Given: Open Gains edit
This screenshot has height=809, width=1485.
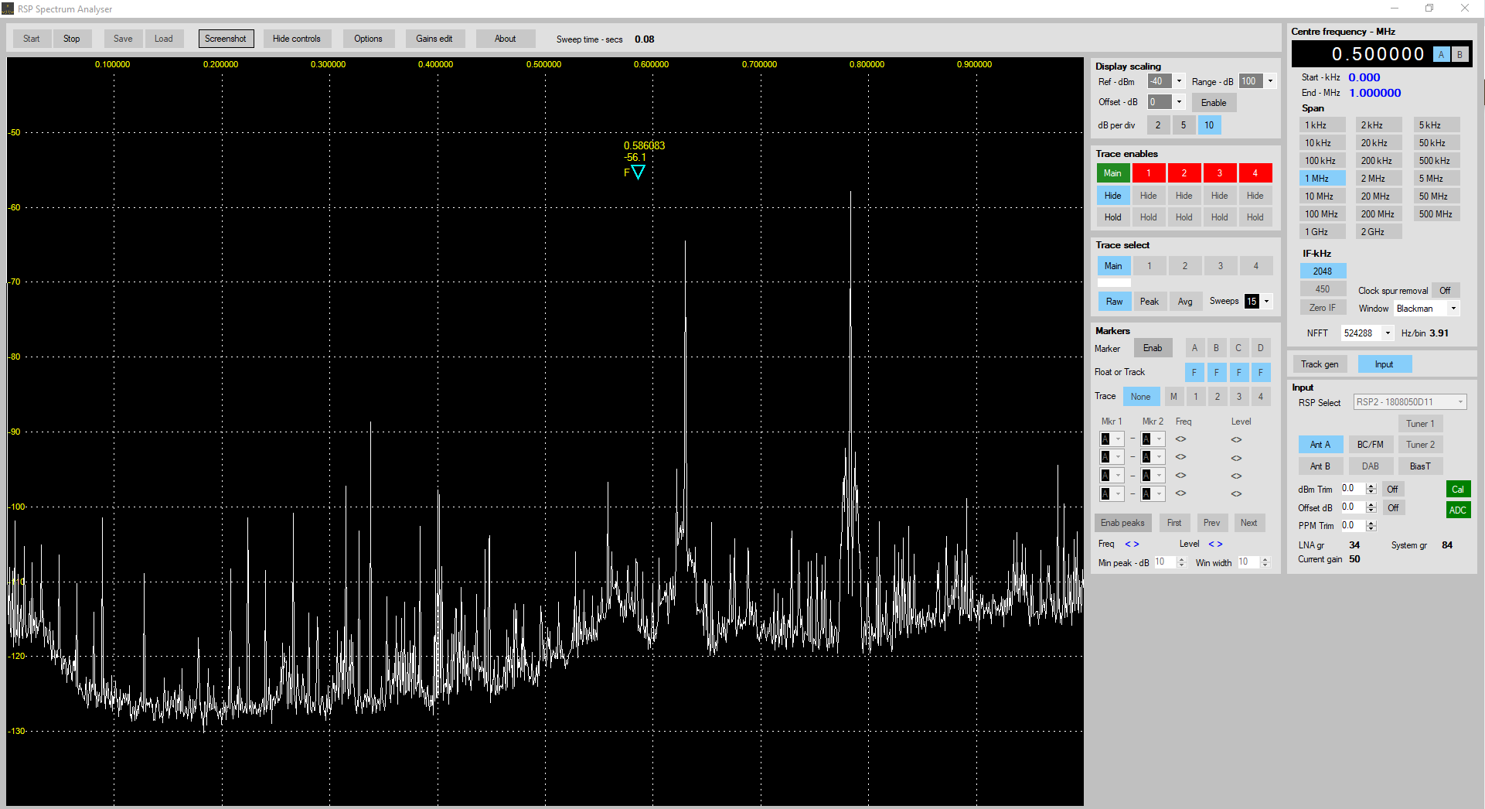Looking at the screenshot, I should [434, 39].
